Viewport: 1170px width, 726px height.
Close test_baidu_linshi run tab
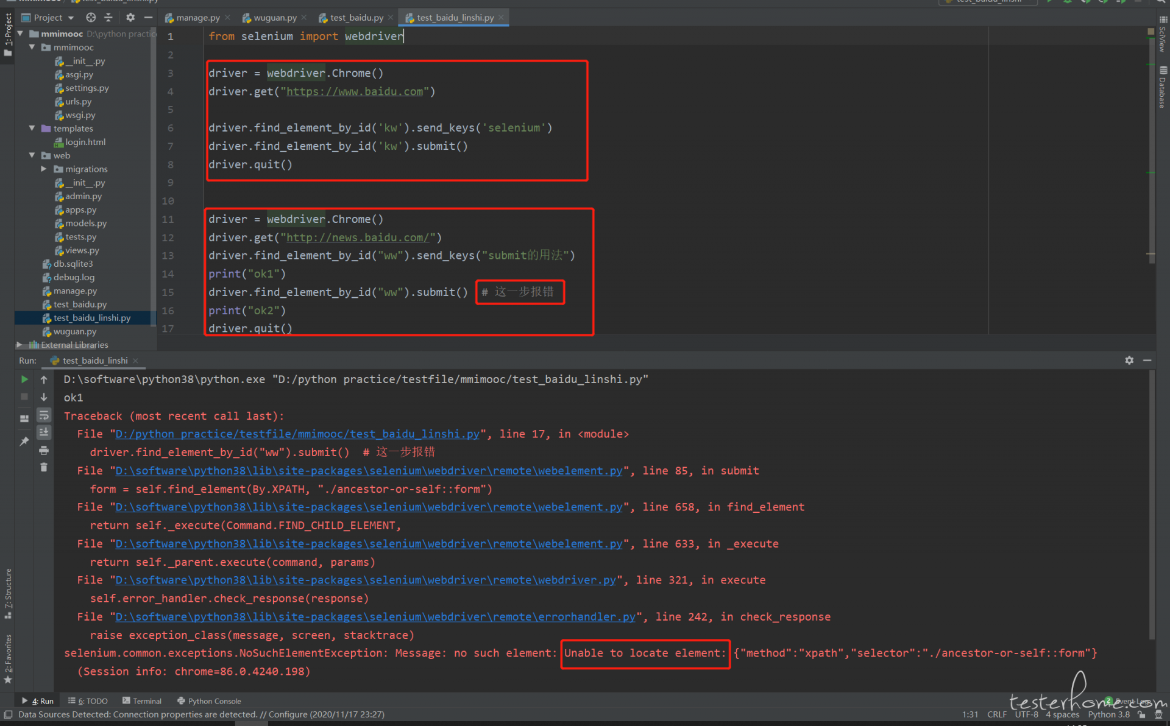click(x=135, y=361)
